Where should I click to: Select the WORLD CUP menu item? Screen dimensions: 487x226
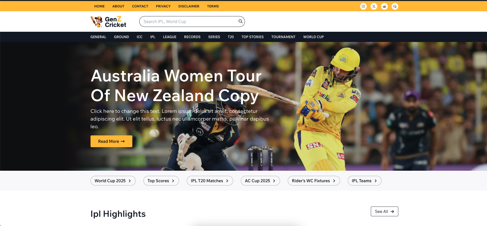point(313,37)
